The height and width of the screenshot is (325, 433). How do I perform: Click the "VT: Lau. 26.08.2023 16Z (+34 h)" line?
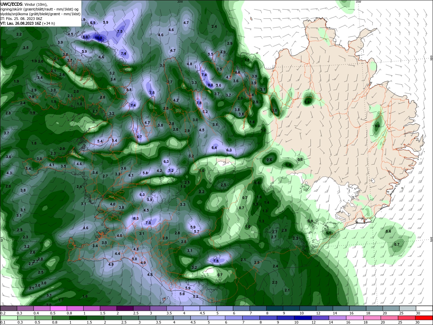(x=28, y=23)
